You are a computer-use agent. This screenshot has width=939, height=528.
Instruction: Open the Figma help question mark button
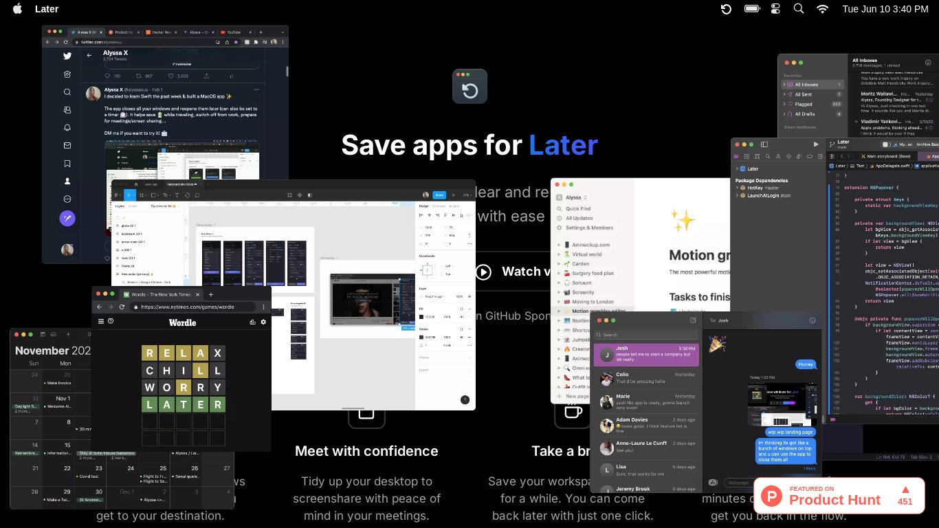tap(465, 400)
